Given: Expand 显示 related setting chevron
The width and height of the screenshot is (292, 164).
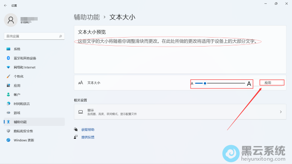Looking at the screenshot, I should click(x=280, y=112).
